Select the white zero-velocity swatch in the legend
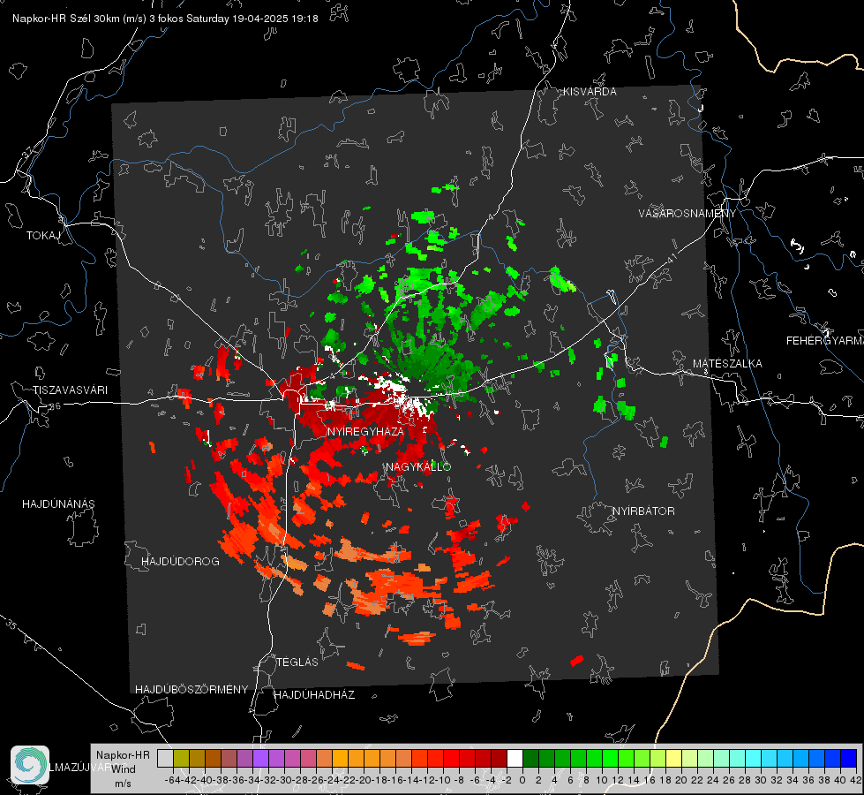Image resolution: width=864 pixels, height=795 pixels. click(515, 758)
